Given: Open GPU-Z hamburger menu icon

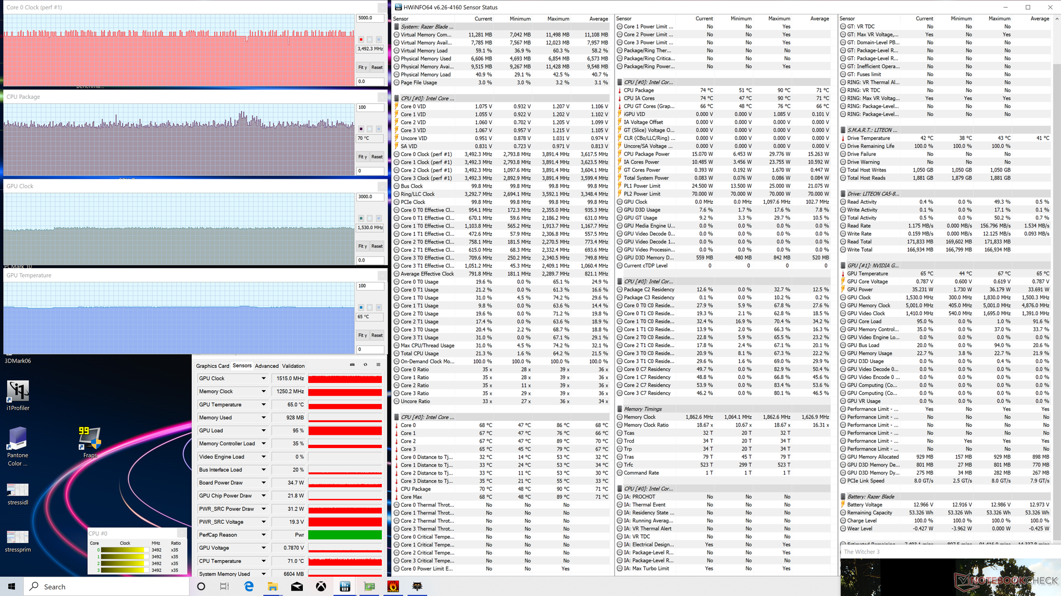Looking at the screenshot, I should pos(379,365).
